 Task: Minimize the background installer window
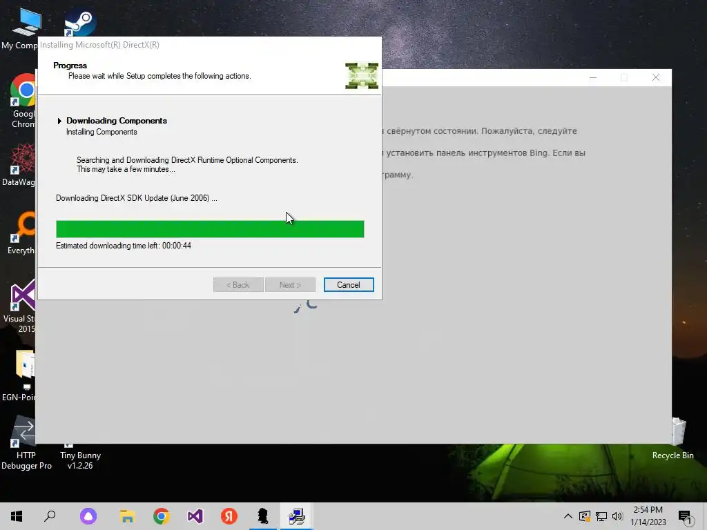(x=593, y=77)
